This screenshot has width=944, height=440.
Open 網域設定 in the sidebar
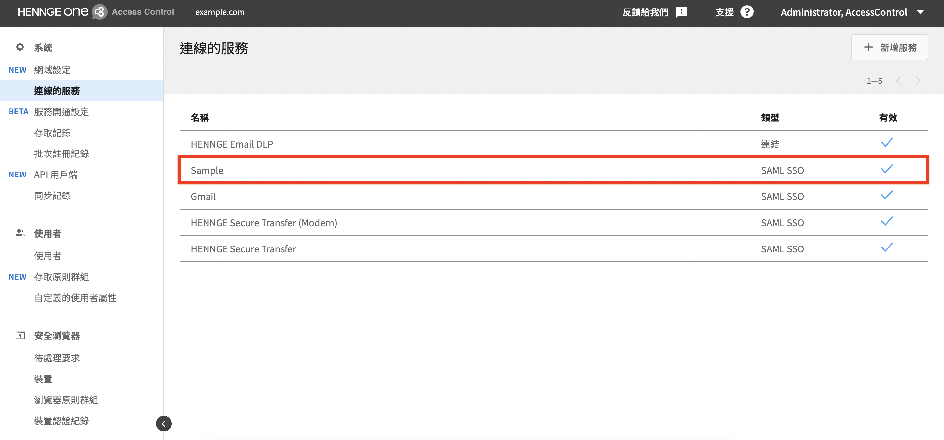pyautogui.click(x=52, y=69)
